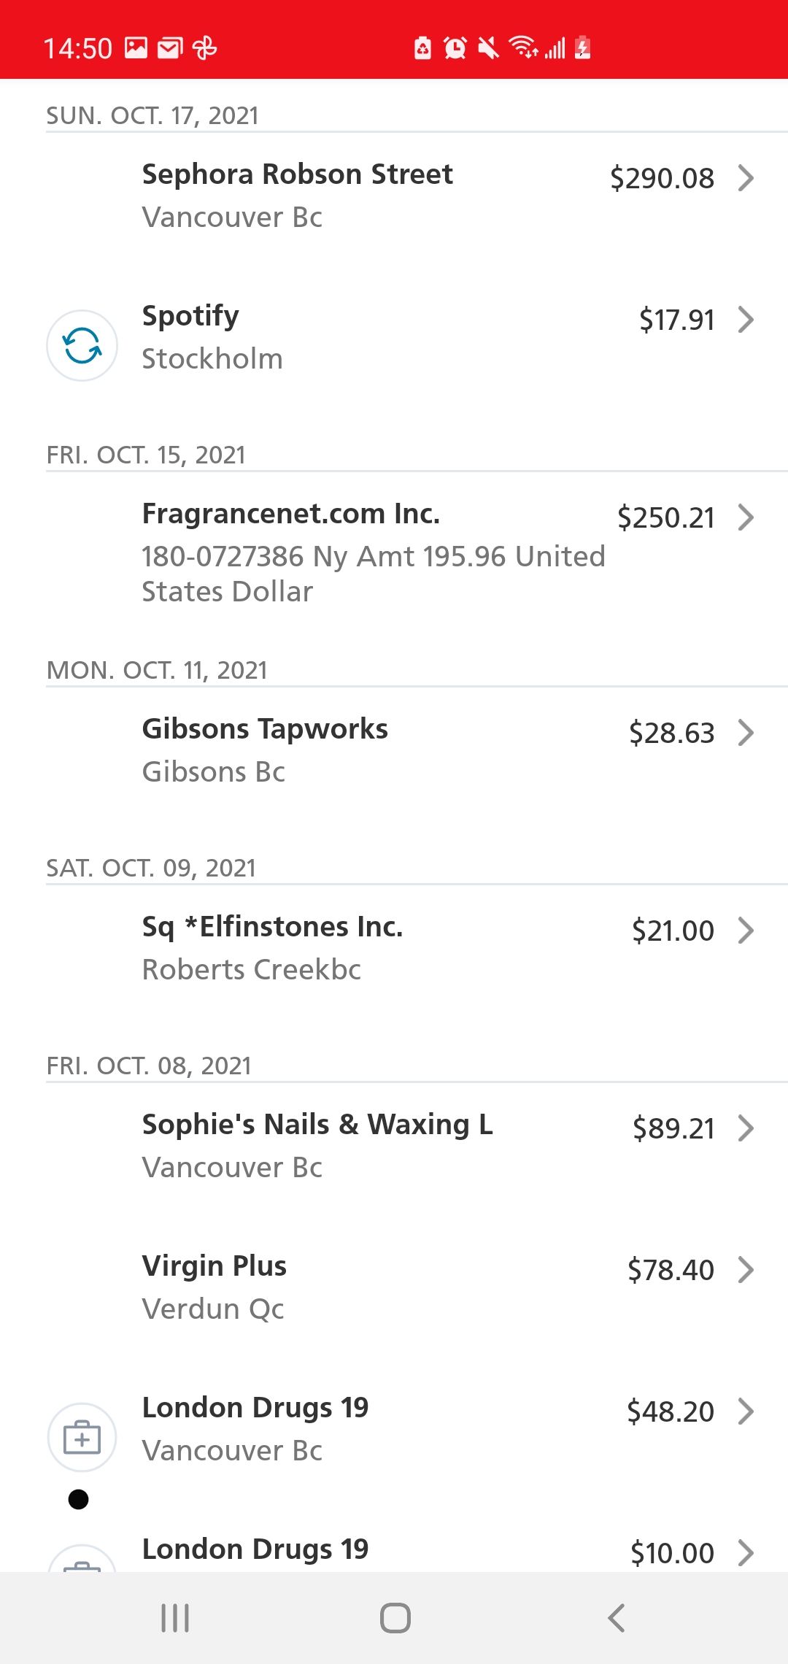The height and width of the screenshot is (1664, 788).
Task: Tap the health category icon beside London Drugs
Action: pyautogui.click(x=82, y=1436)
